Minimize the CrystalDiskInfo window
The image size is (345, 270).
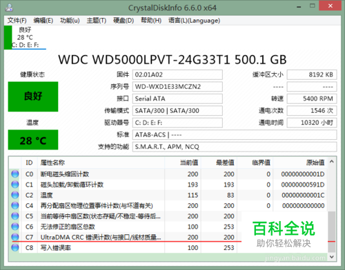pyautogui.click(x=299, y=7)
